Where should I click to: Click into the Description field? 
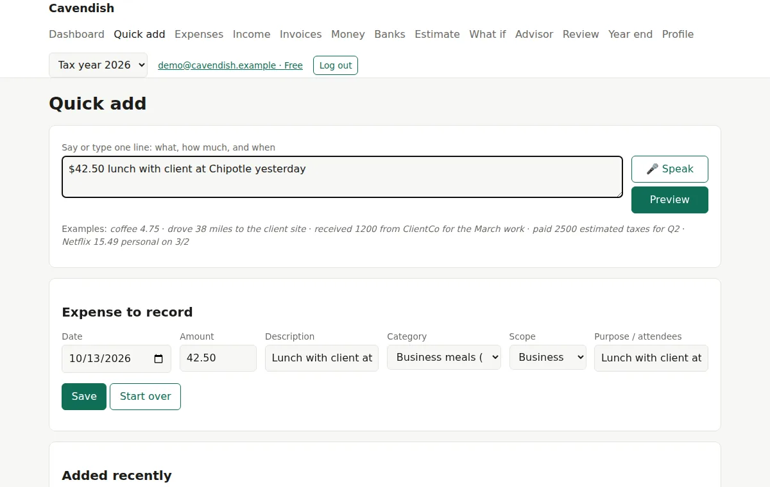tap(321, 358)
